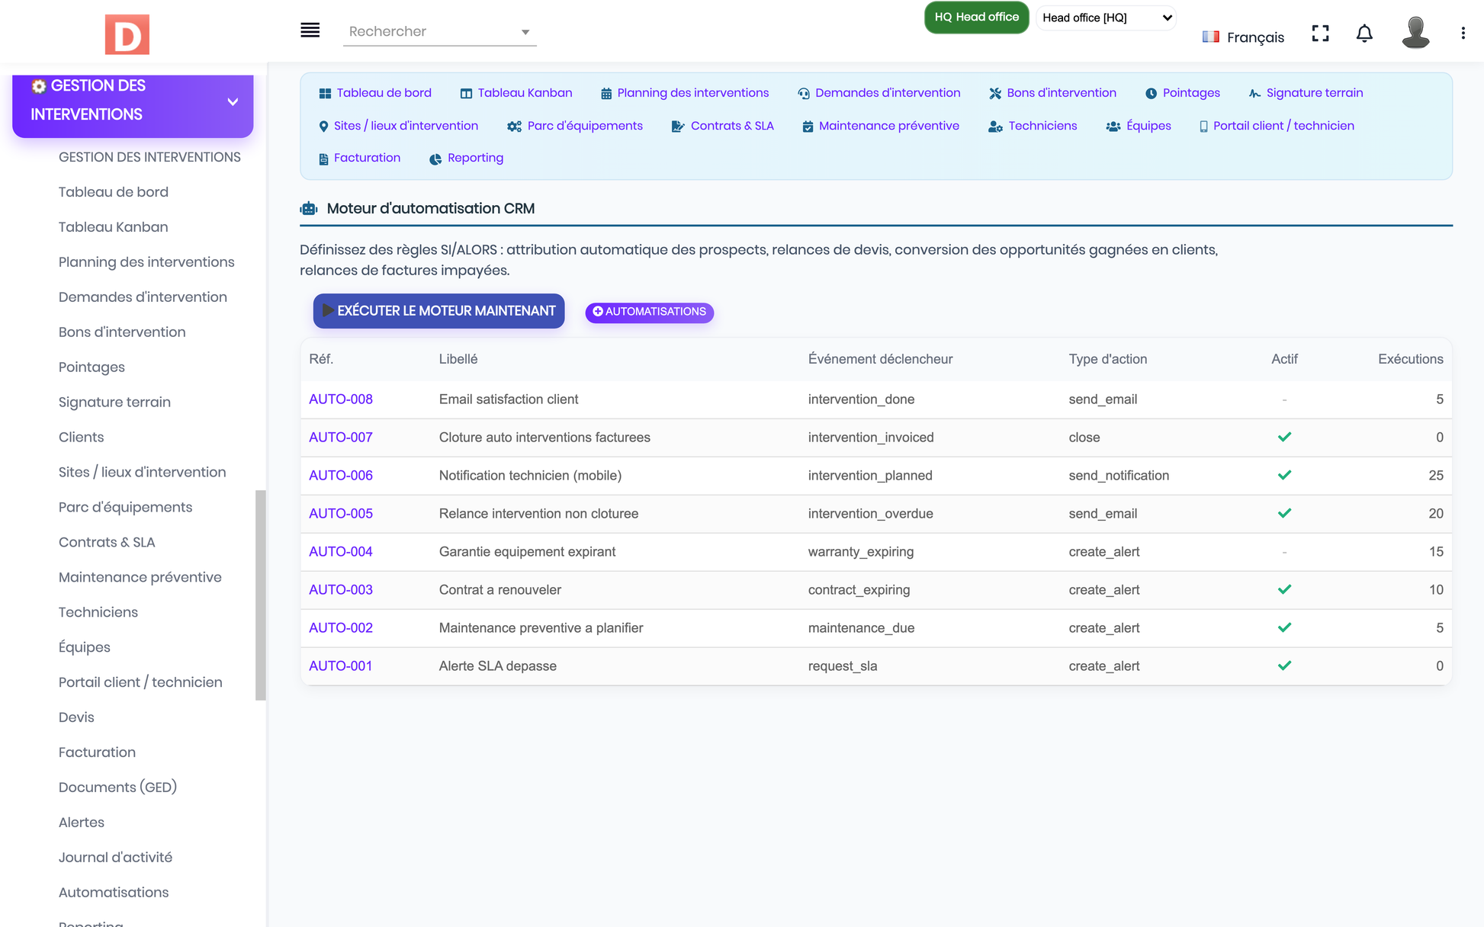Image resolution: width=1484 pixels, height=927 pixels.
Task: Click the gear icon in Gestion des interventions header
Action: pos(39,86)
